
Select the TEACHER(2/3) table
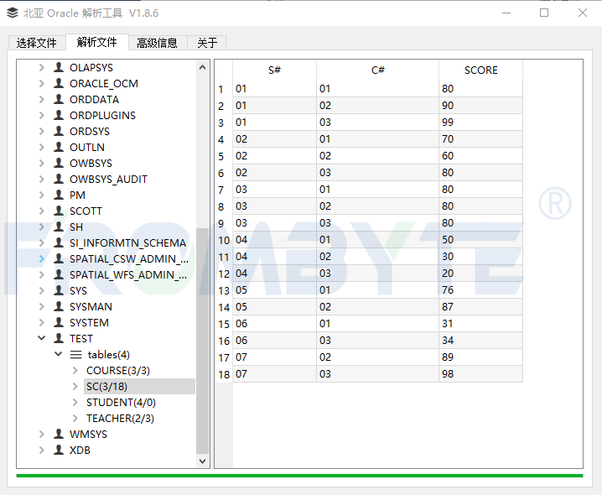coord(120,419)
